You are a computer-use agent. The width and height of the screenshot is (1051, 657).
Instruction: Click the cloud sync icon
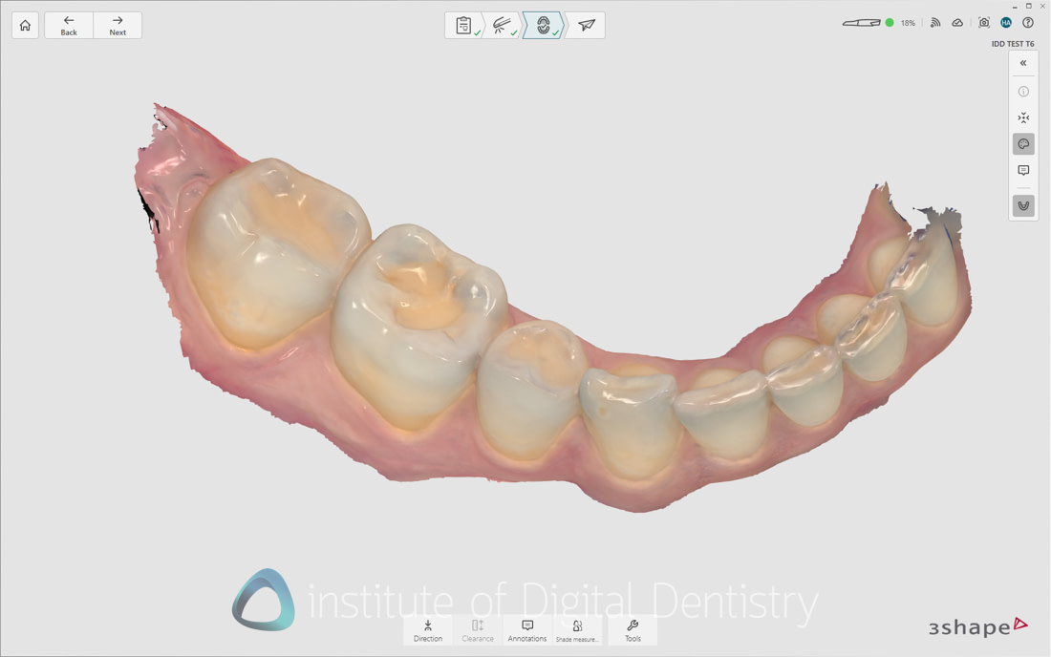(x=956, y=22)
